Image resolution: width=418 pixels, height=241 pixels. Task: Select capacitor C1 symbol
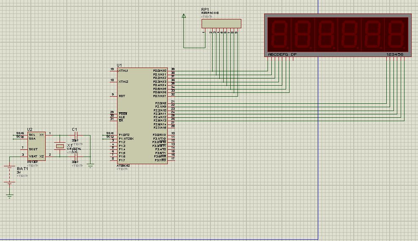[75, 135]
